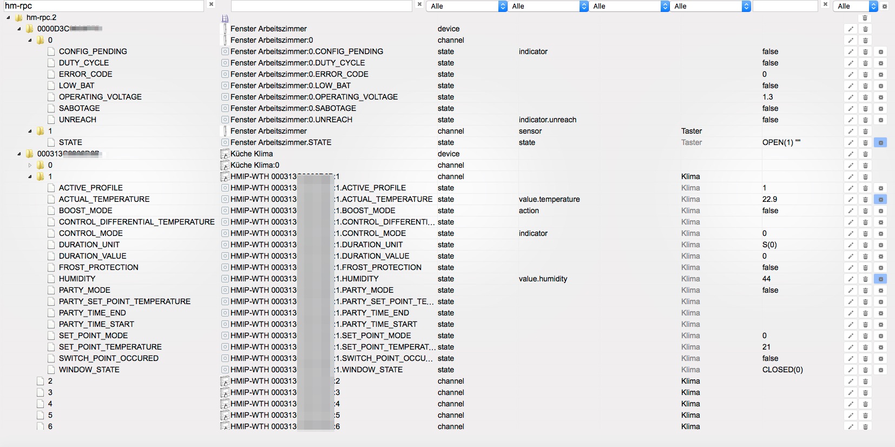Click the indicator.unreach role cell

point(548,120)
